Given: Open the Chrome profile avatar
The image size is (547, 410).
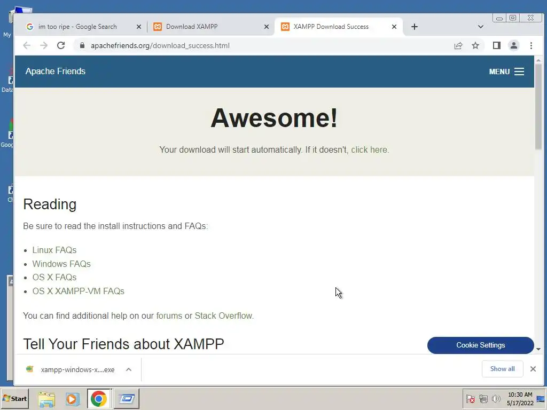Looking at the screenshot, I should [x=514, y=46].
